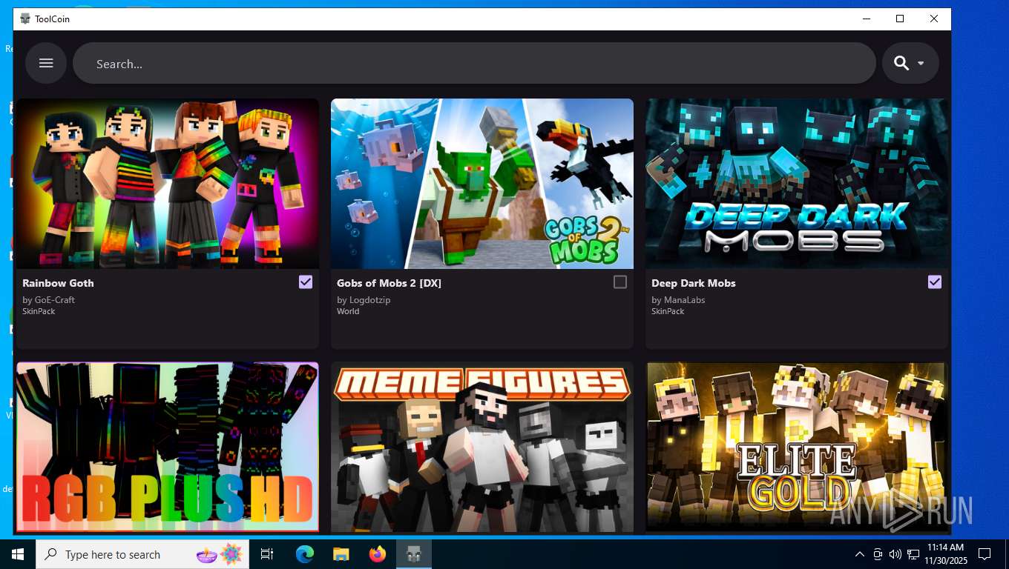1009x569 pixels.
Task: Click the "by ManaLabs" author text
Action: pyautogui.click(x=678, y=300)
